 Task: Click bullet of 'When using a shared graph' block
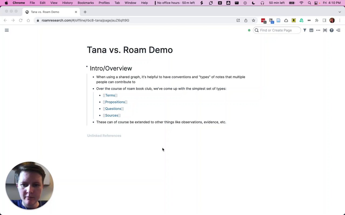point(93,77)
